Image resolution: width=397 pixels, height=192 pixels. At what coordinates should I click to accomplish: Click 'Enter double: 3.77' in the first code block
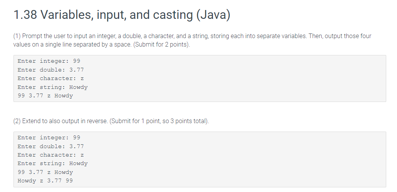[51, 70]
